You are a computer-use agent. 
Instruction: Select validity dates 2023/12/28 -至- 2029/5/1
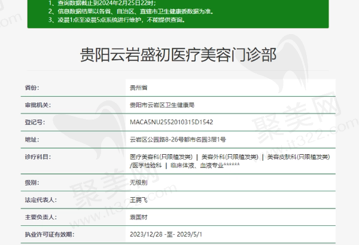tap(166, 234)
